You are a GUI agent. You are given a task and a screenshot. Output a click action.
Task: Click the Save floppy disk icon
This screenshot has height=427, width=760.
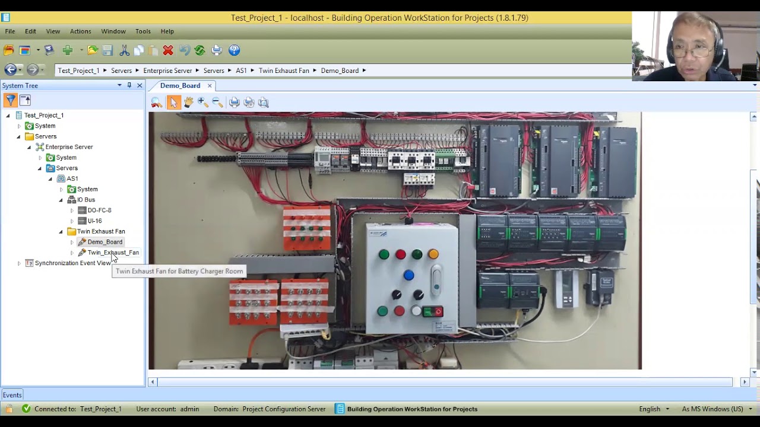(107, 50)
